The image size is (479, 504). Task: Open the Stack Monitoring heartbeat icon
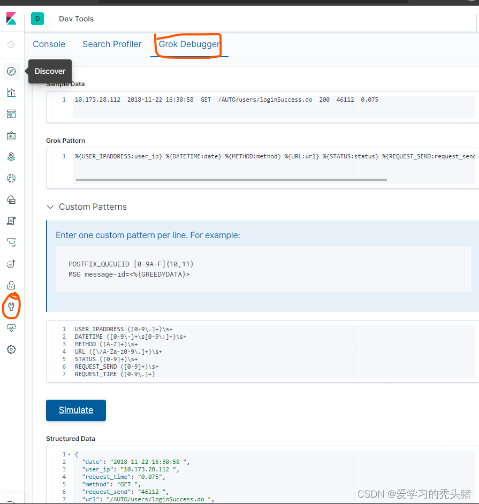11,328
